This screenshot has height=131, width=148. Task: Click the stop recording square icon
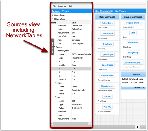coord(137,127)
